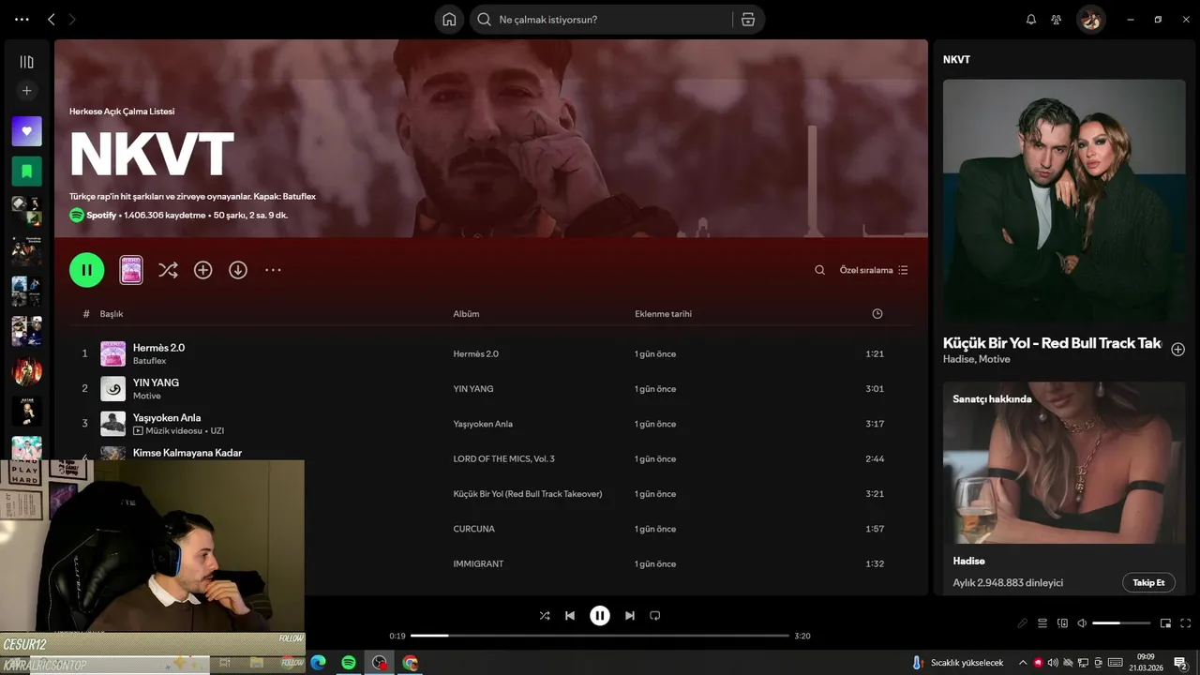Add Küçük Bir Yol to Liked Songs
Viewport: 1200px width, 675px height.
[x=1177, y=350]
